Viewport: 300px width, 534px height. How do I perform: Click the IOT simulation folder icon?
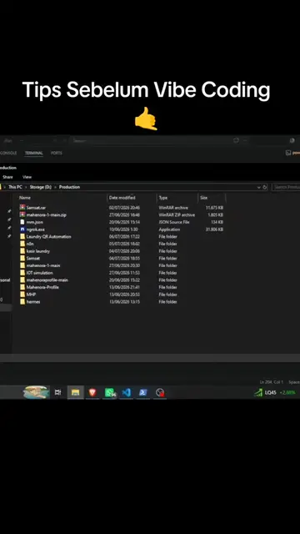tap(22, 273)
